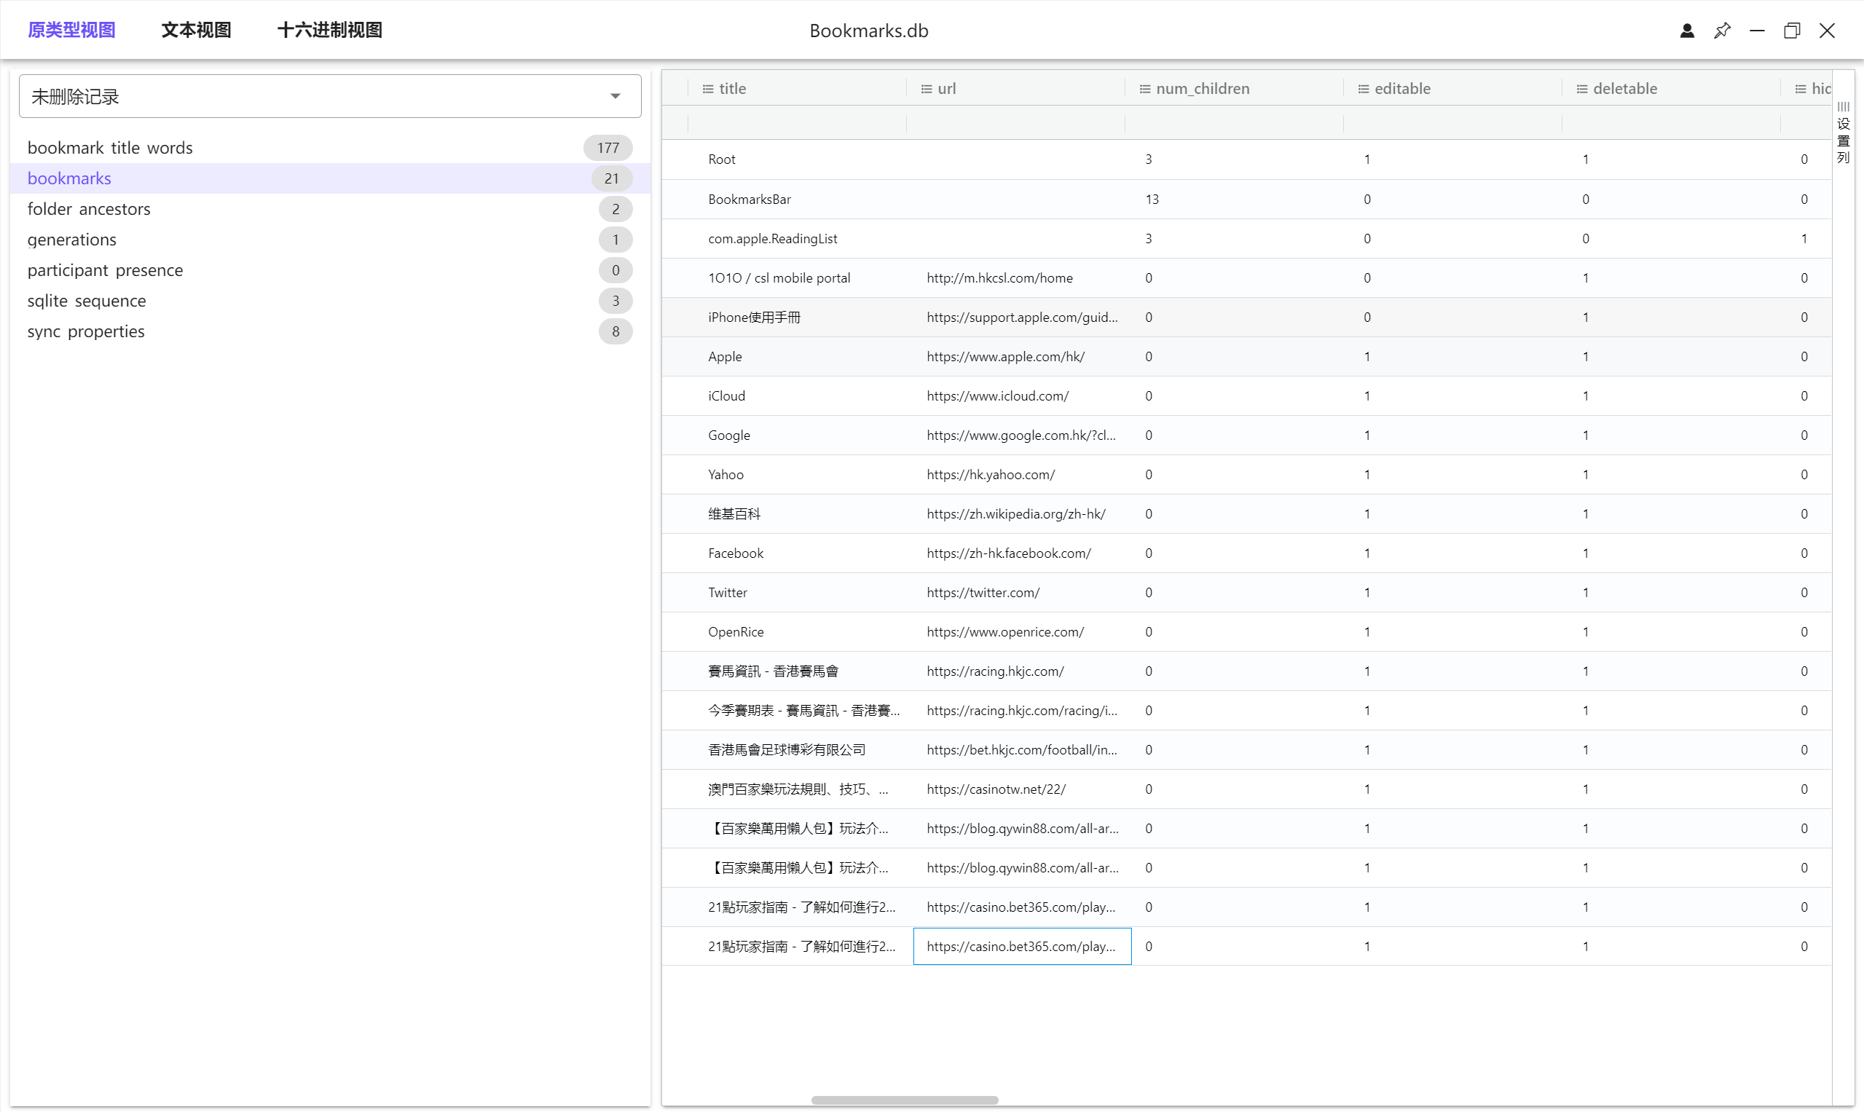Select the Facebook bookmark row

(735, 553)
